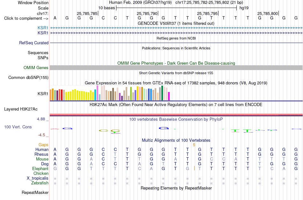
Task: Click the Elephant alignment row label
Action: (x=40, y=169)
